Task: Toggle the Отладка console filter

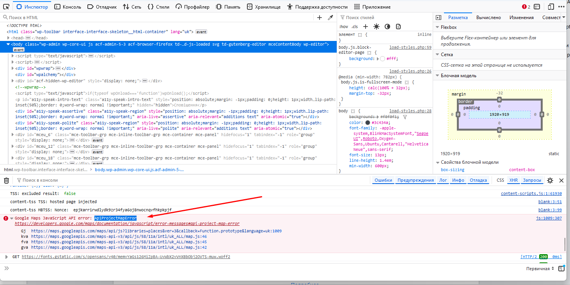Action: [x=478, y=180]
